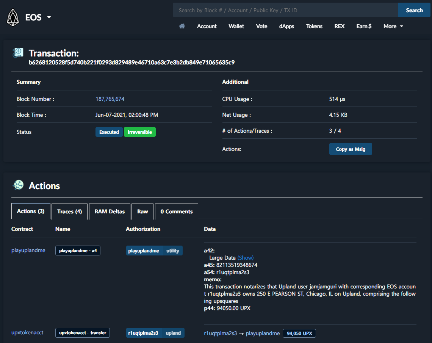Switch to the Raw tab
The height and width of the screenshot is (343, 432).
click(142, 211)
